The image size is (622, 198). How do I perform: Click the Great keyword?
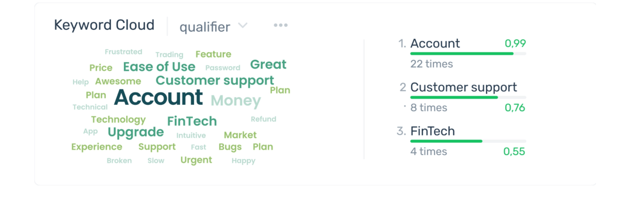(x=268, y=65)
